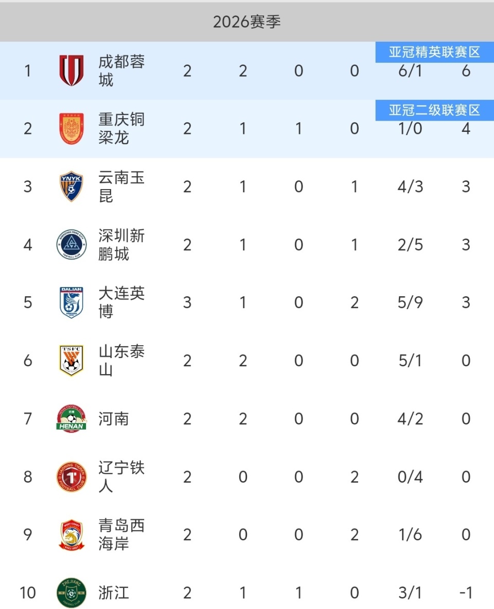Click the 亚冠精英联赛区 label
Image resolution: width=494 pixels, height=609 pixels.
[x=434, y=53]
